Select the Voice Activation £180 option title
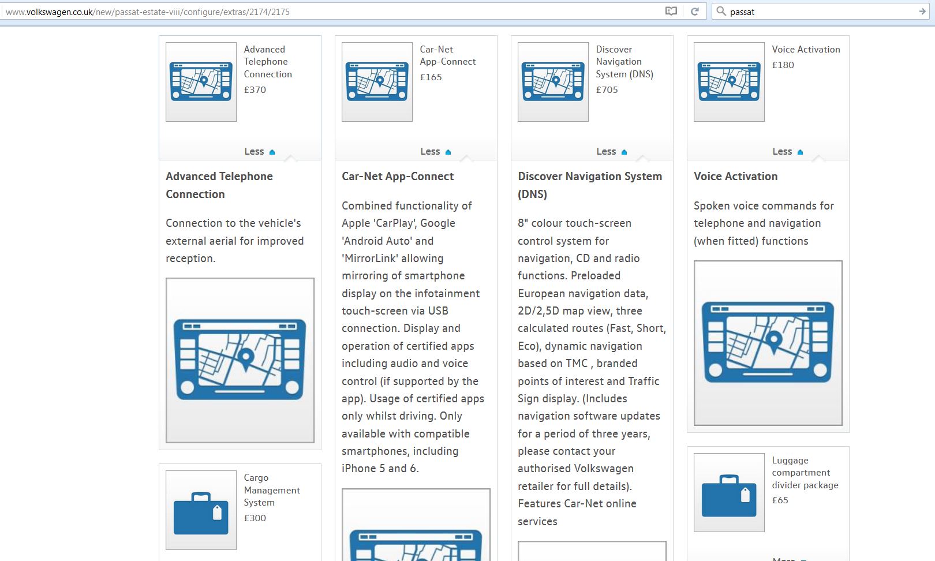The image size is (935, 561). pyautogui.click(x=806, y=50)
